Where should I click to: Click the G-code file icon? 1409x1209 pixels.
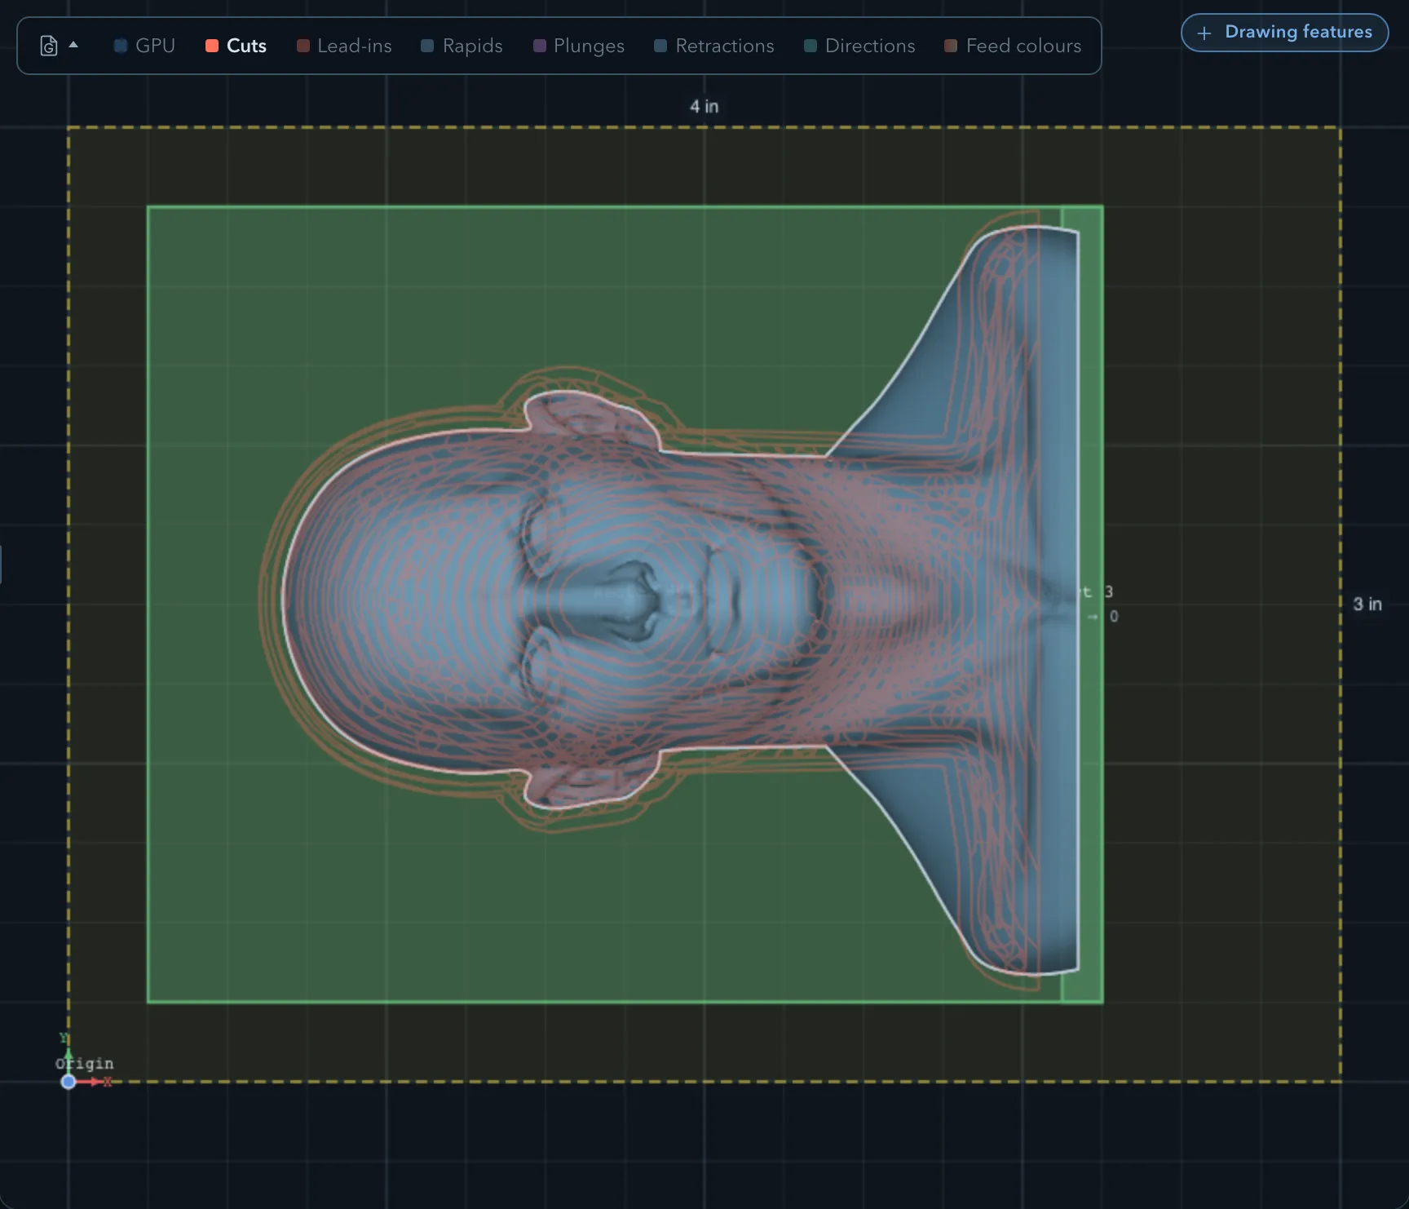point(49,46)
